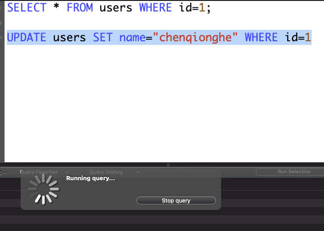Screen dimensions: 324x231
Task: Click WHERE keyword in the SELECT statement
Action: [x=155, y=8]
